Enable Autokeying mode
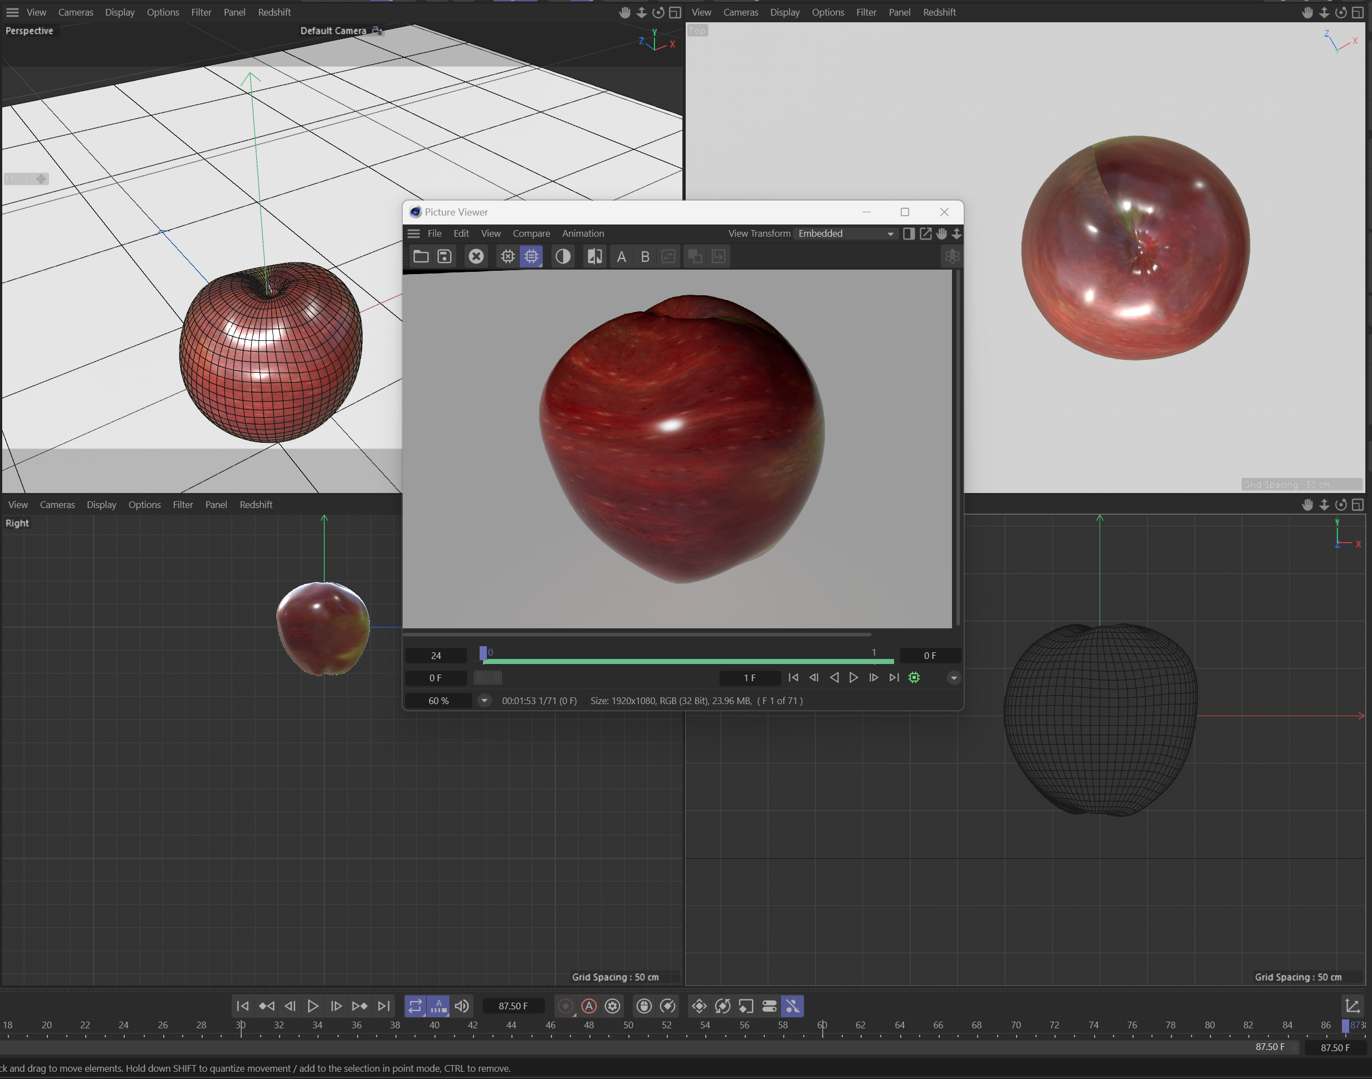Screen dimensions: 1372x1079 pyautogui.click(x=588, y=1005)
